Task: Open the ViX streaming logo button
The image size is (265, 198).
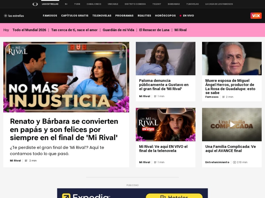Action: 256,16
